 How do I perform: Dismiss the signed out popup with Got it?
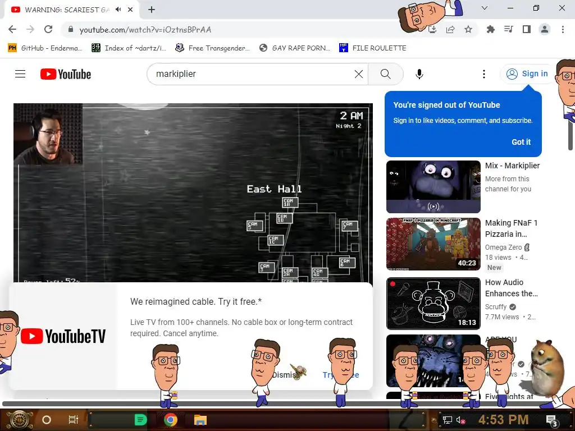click(521, 142)
